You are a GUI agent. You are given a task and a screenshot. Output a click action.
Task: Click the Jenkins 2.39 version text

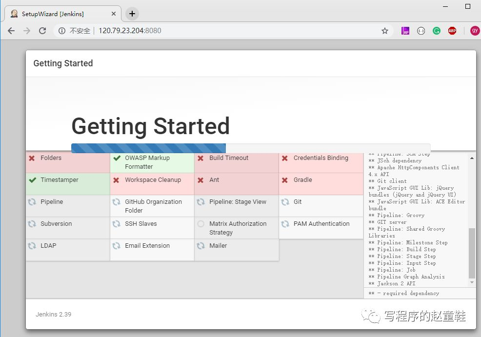[53, 314]
